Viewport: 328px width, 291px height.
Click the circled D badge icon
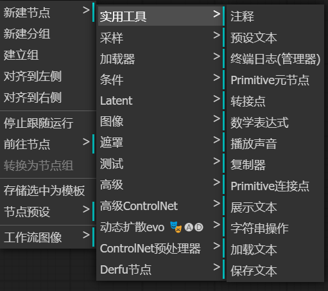click(x=199, y=227)
